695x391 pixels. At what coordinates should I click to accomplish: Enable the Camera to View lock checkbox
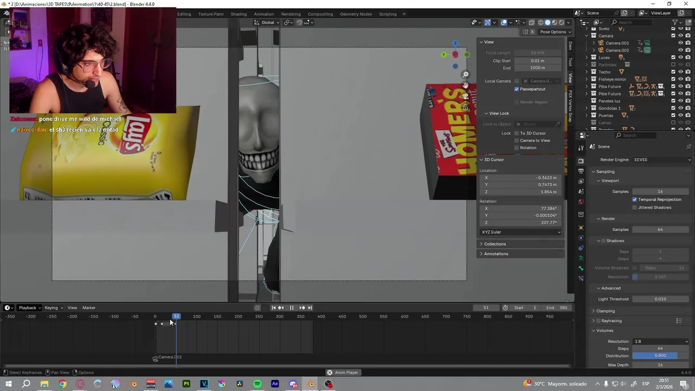[x=516, y=140]
